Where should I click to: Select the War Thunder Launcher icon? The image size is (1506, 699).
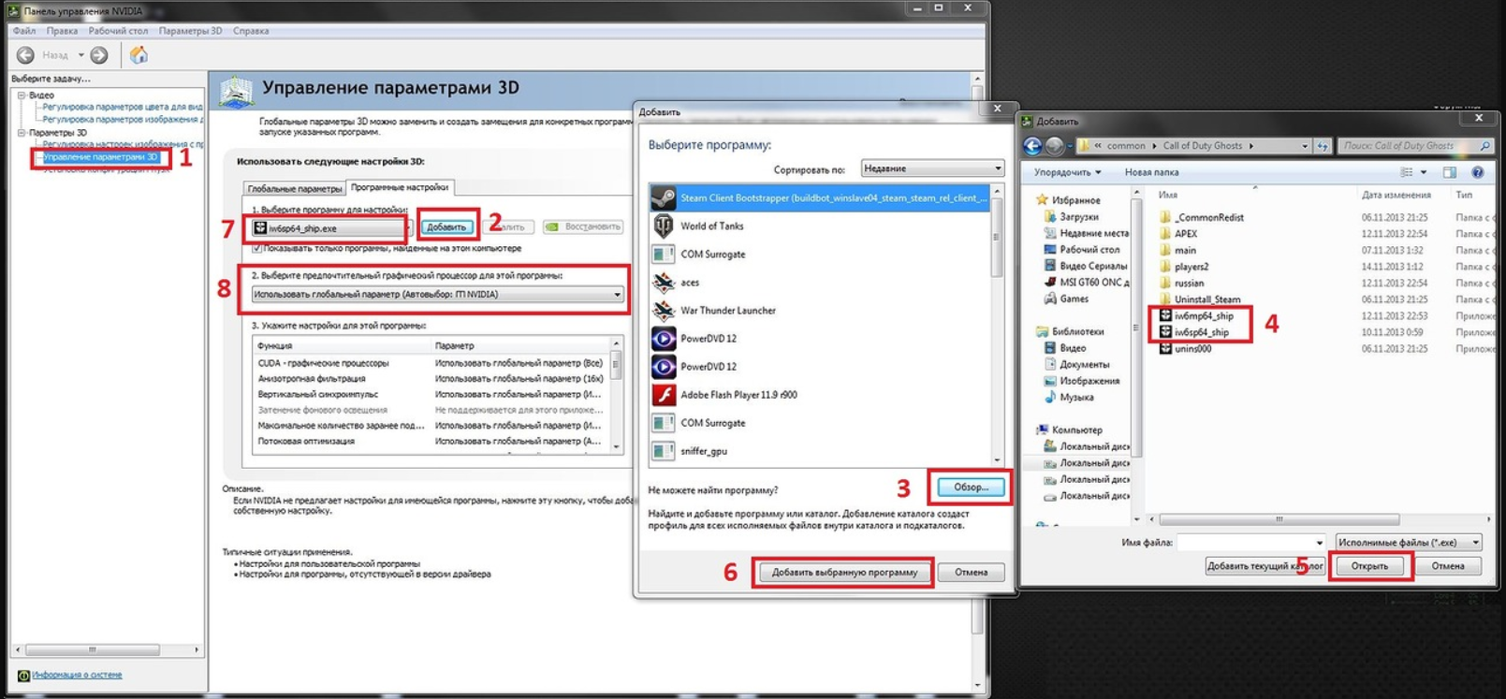coord(664,310)
